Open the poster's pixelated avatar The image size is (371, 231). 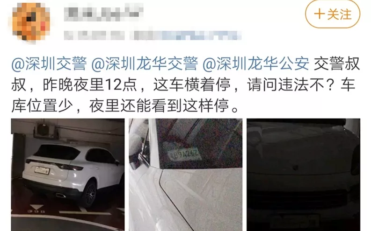(x=30, y=22)
